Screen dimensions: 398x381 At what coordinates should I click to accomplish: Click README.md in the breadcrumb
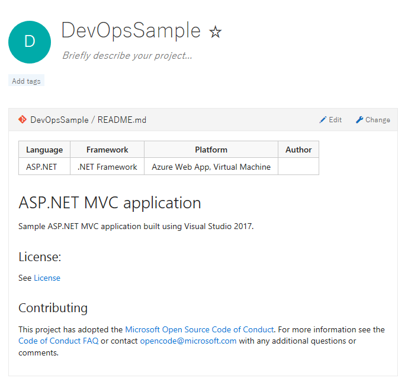(122, 120)
